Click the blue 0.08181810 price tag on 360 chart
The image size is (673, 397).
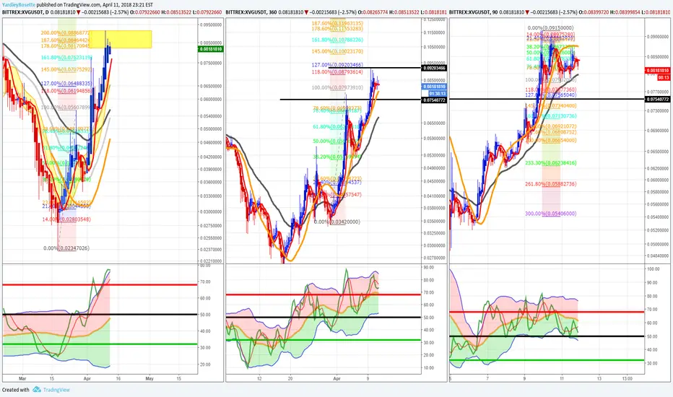click(435, 87)
